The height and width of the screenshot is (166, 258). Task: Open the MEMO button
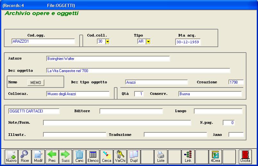point(36,82)
